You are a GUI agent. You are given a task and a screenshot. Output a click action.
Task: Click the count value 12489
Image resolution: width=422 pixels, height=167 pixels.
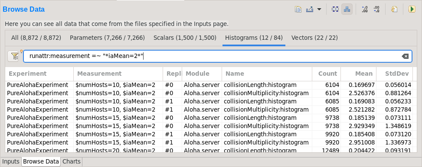[x=330, y=151]
